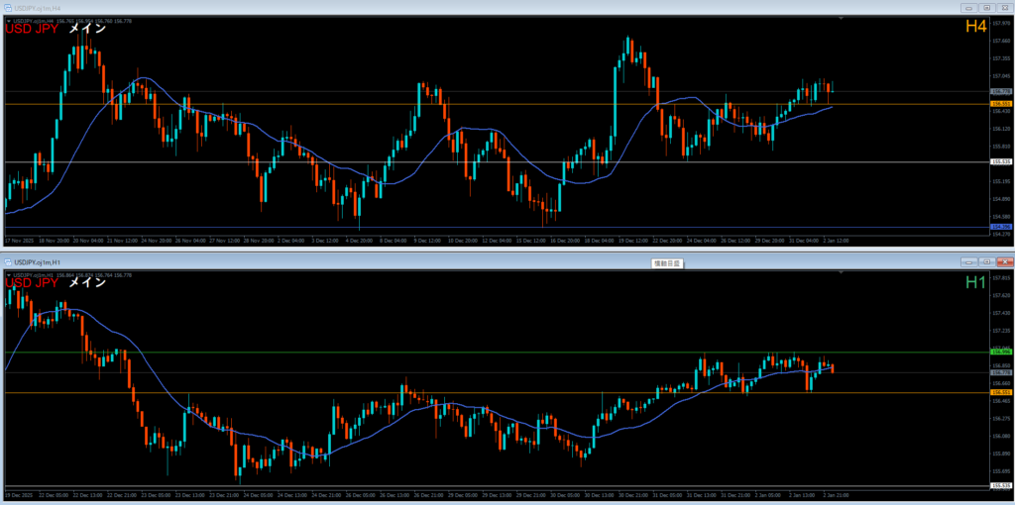Click the gray current price label on H4
Viewport: 1015px width, 505px height.
pyautogui.click(x=1000, y=91)
